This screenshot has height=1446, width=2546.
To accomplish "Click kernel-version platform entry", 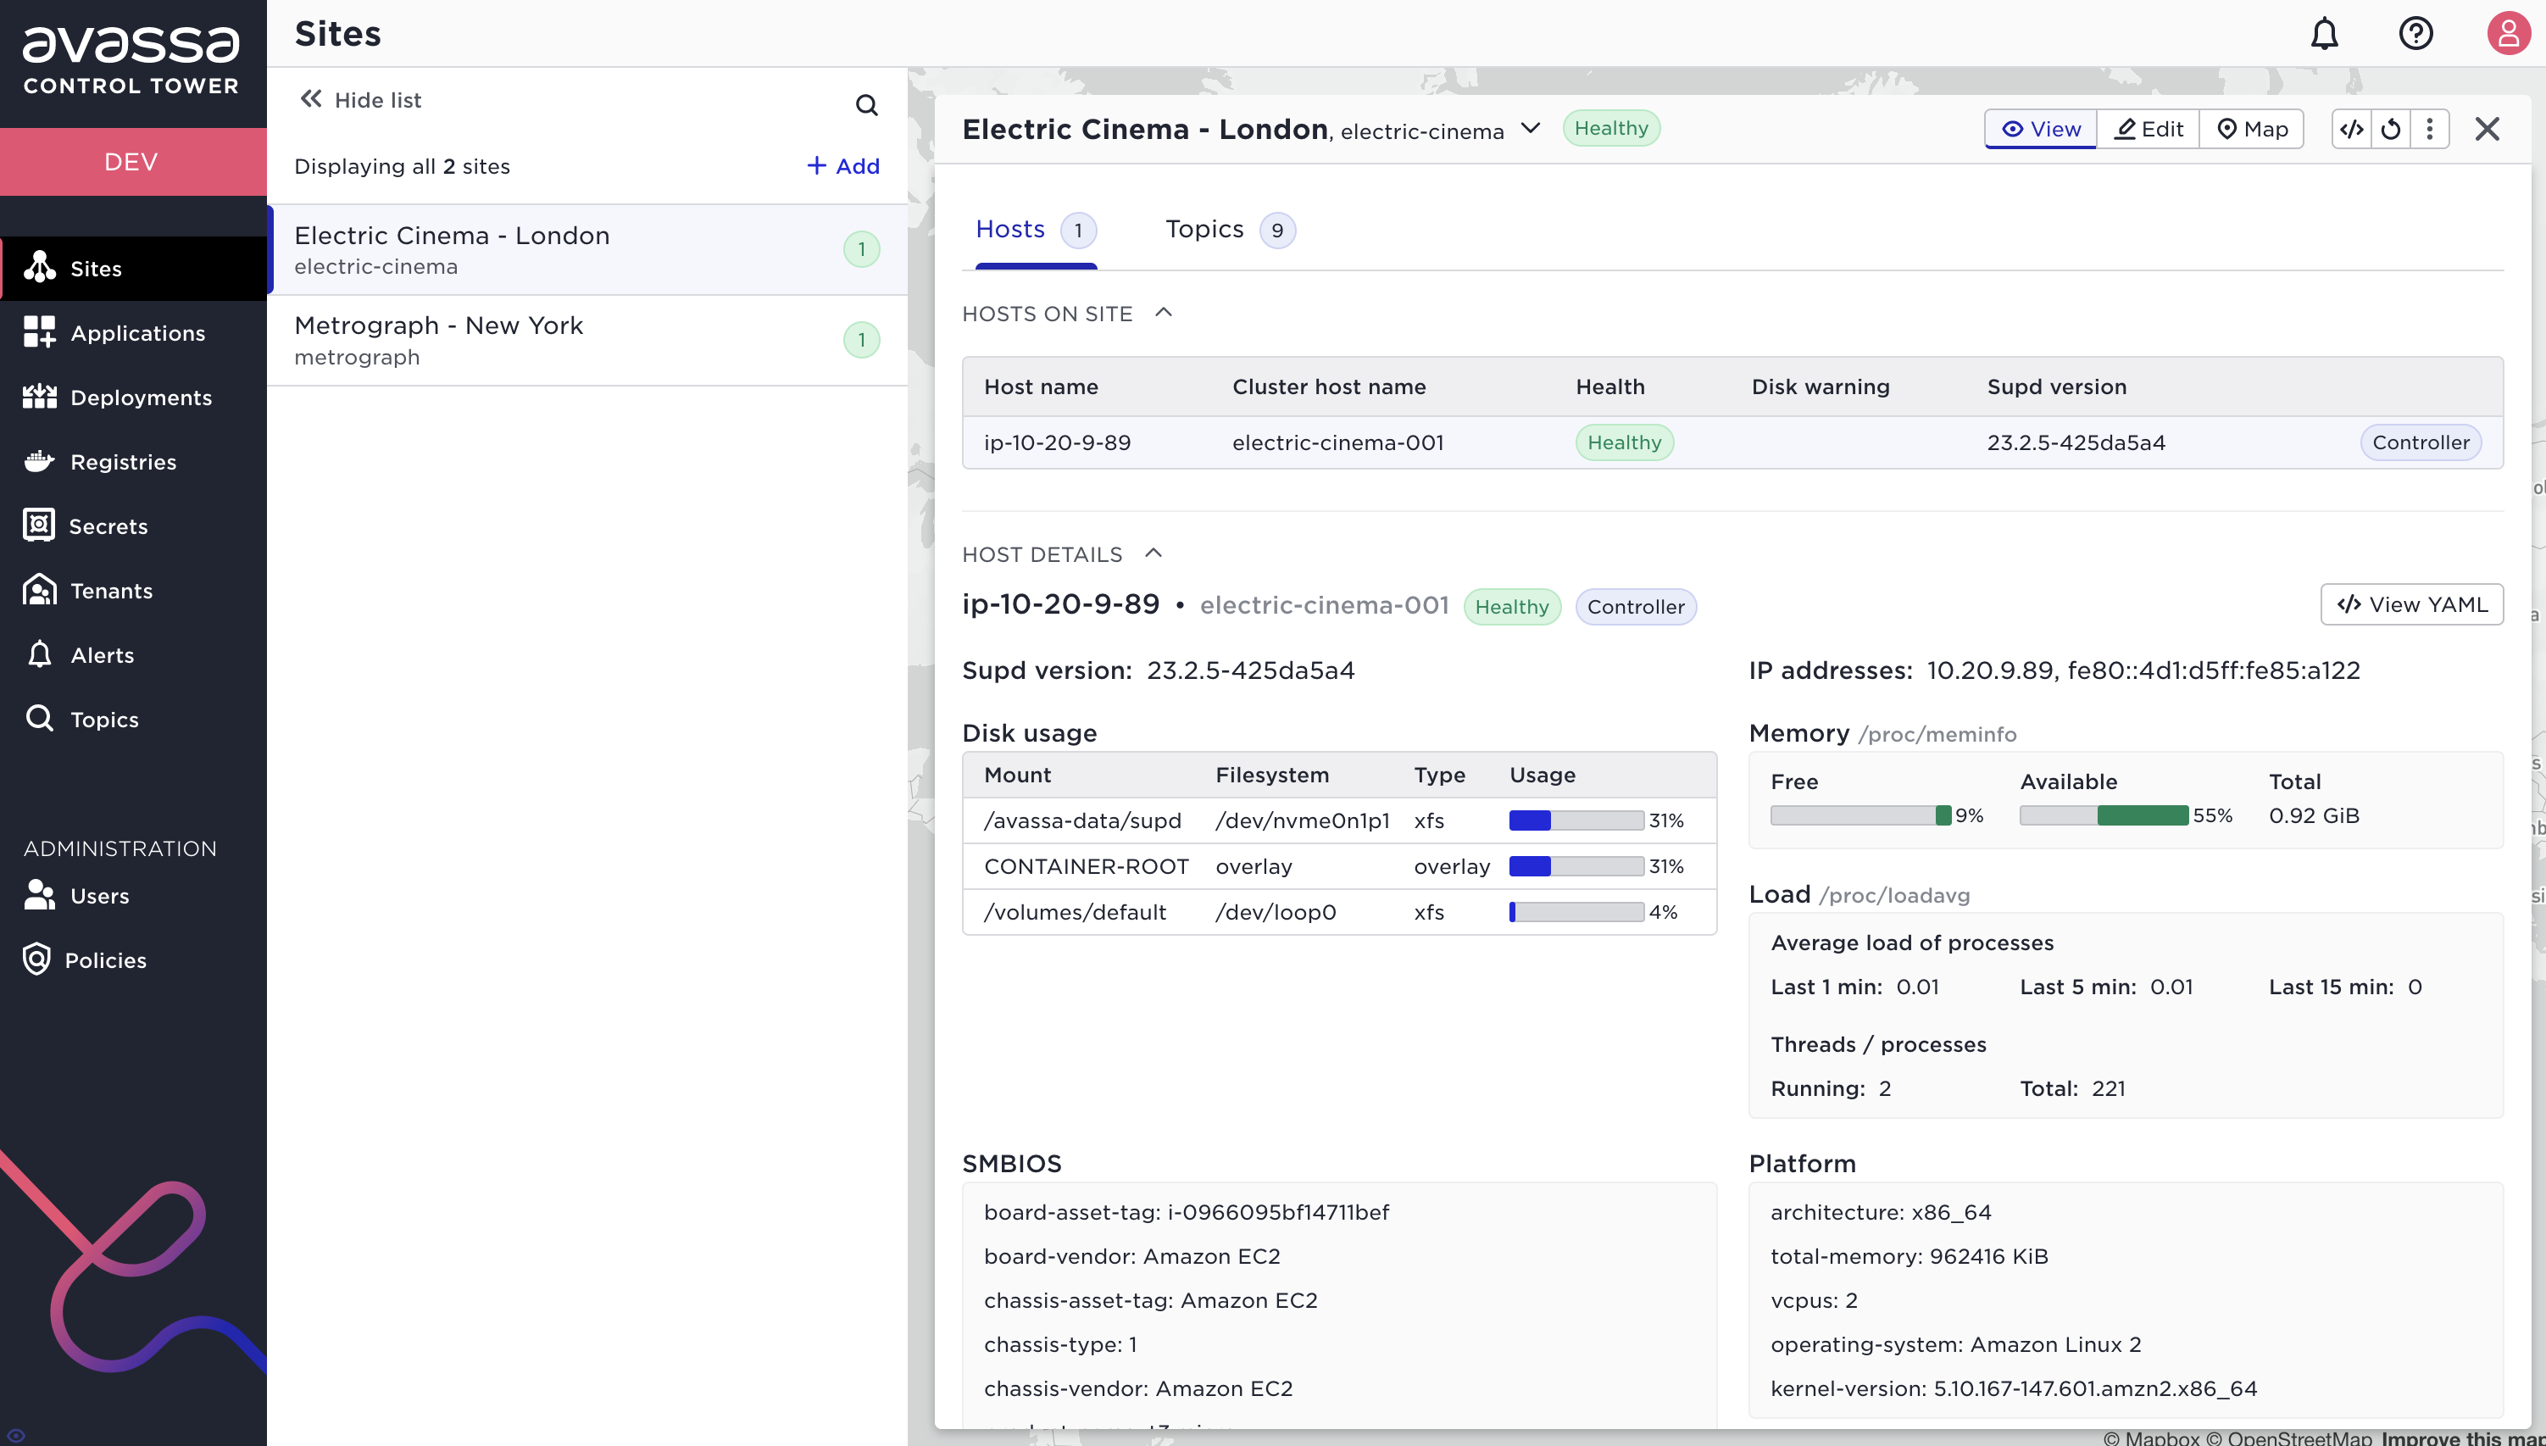I will [x=2014, y=1388].
